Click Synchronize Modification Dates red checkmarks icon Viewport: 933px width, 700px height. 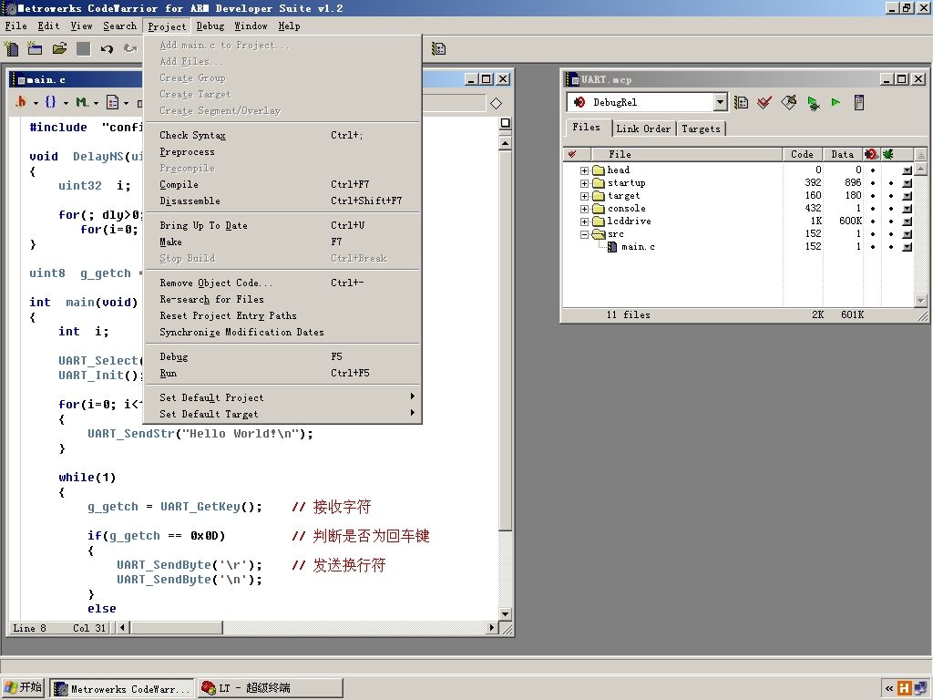[764, 102]
